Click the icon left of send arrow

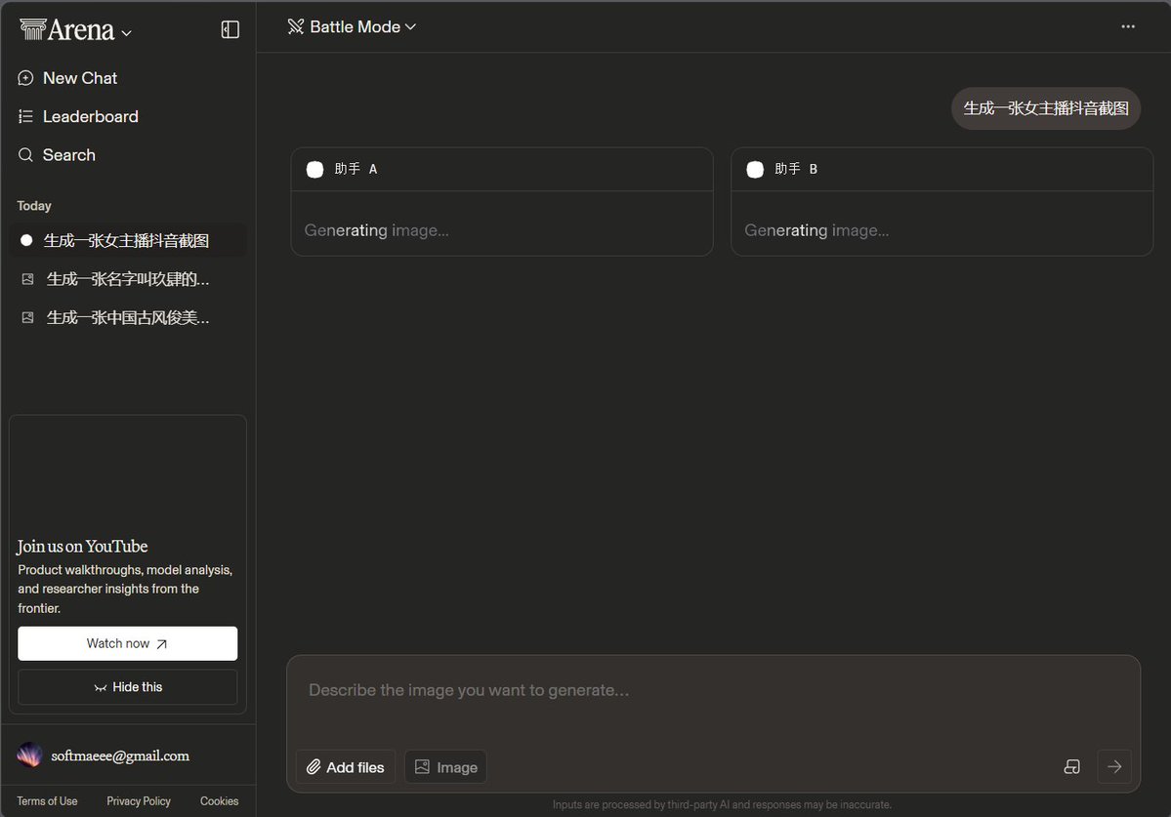tap(1071, 766)
